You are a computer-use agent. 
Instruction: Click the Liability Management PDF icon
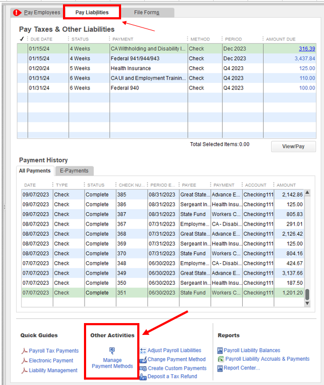[x=24, y=370]
